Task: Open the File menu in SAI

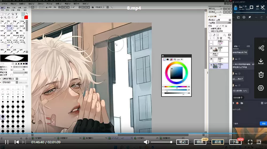Action: [4, 4]
